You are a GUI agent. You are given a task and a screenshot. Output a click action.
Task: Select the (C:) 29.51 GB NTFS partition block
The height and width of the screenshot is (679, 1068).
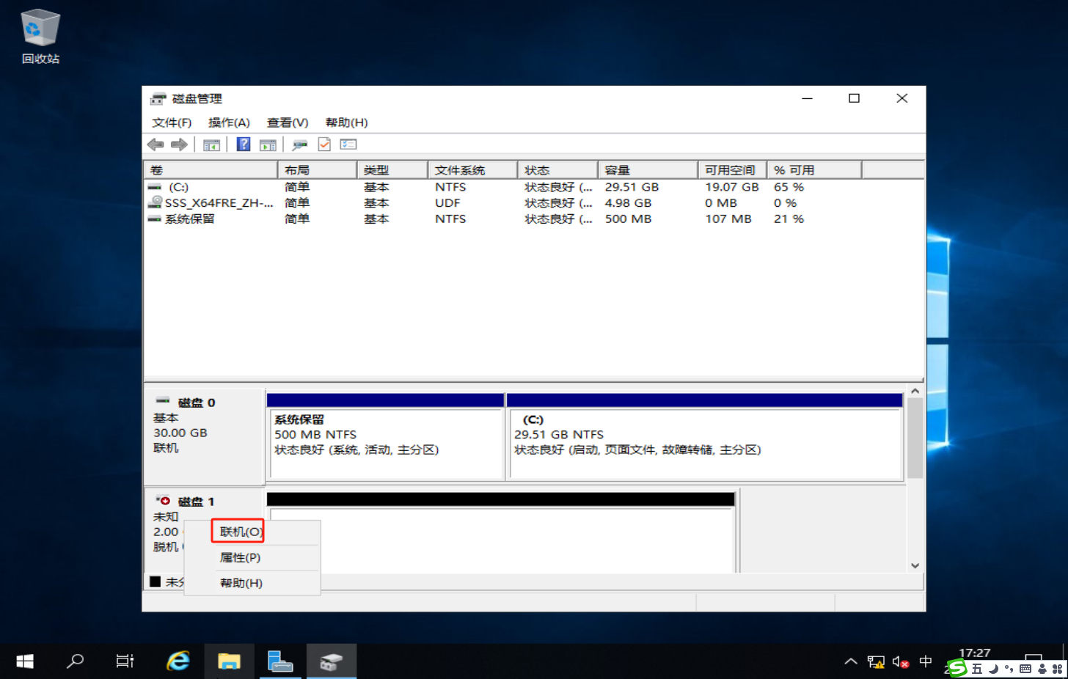click(705, 437)
